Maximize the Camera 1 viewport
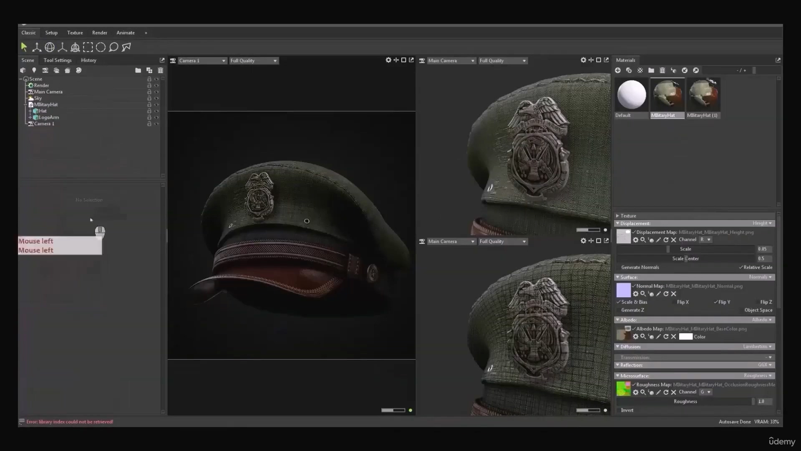 point(403,60)
